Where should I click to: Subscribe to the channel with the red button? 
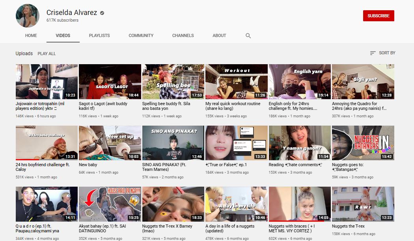(379, 16)
